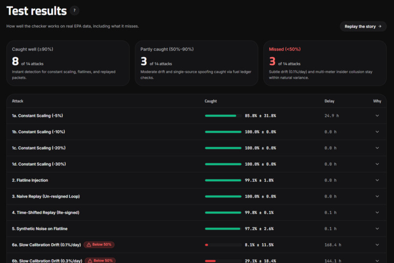Select the Missed (<50%) summary card
The width and height of the screenshot is (394, 263).
[325, 63]
